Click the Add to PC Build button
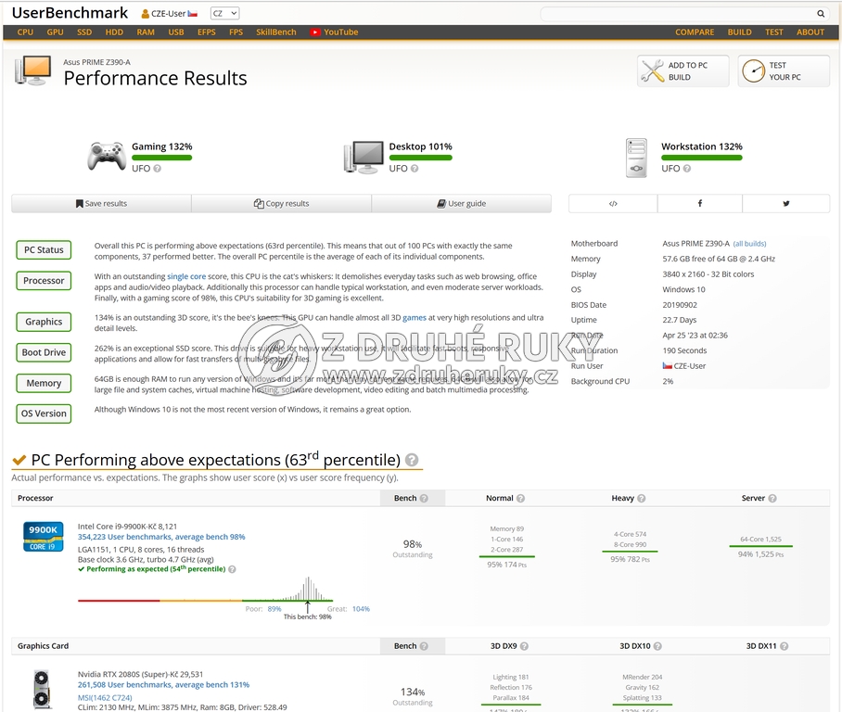This screenshot has width=842, height=712. click(x=683, y=70)
